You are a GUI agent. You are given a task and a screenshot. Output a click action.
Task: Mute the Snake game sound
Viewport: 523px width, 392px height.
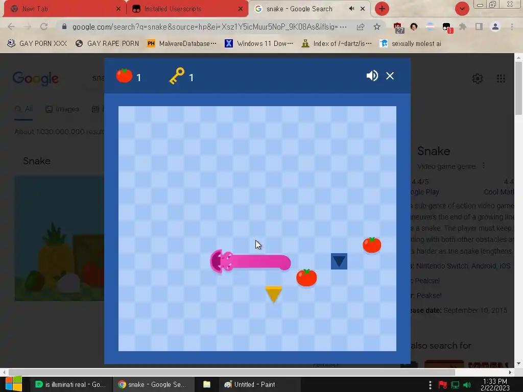click(372, 76)
